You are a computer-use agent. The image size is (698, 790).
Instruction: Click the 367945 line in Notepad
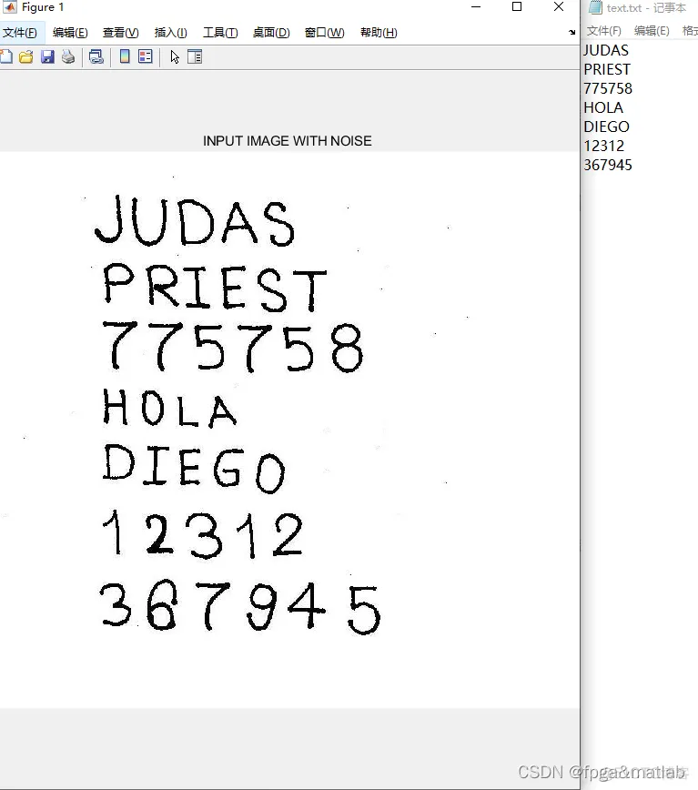608,166
